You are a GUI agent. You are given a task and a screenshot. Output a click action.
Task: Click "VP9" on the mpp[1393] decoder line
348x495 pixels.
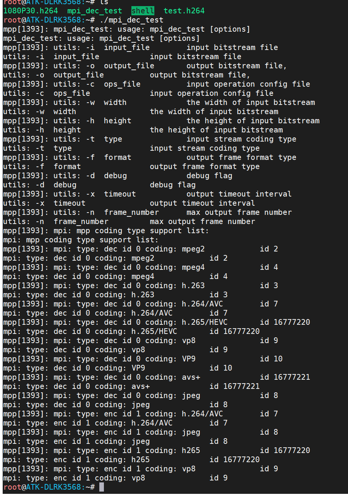click(189, 359)
